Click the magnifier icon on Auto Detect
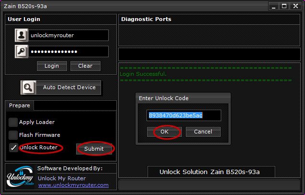 click(28, 87)
